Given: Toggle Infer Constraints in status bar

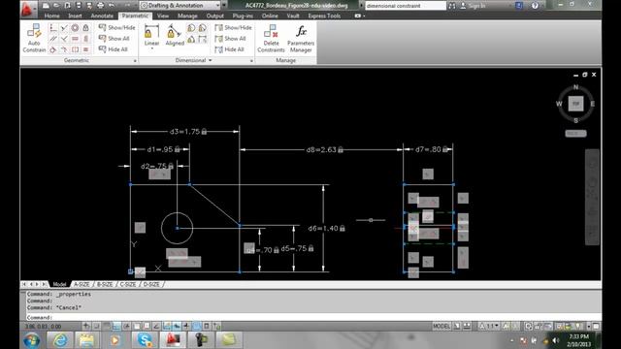Looking at the screenshot, I should click(86, 326).
